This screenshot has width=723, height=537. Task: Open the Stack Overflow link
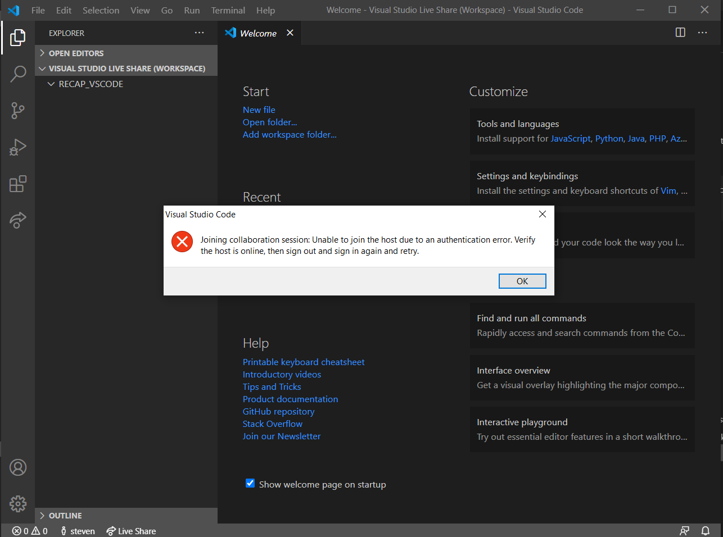pos(273,424)
